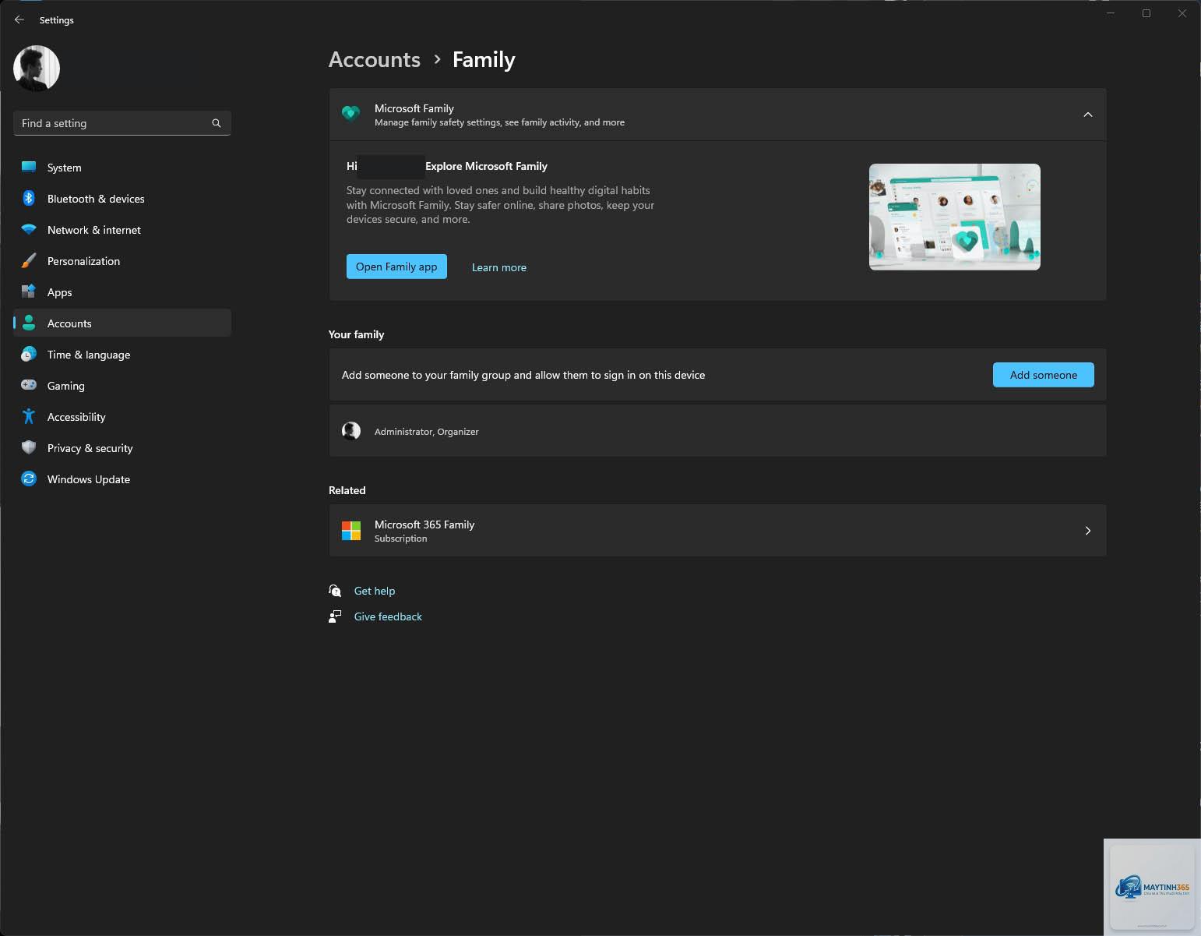Viewport: 1201px width, 936px height.
Task: Close the Settings window
Action: 1182,13
